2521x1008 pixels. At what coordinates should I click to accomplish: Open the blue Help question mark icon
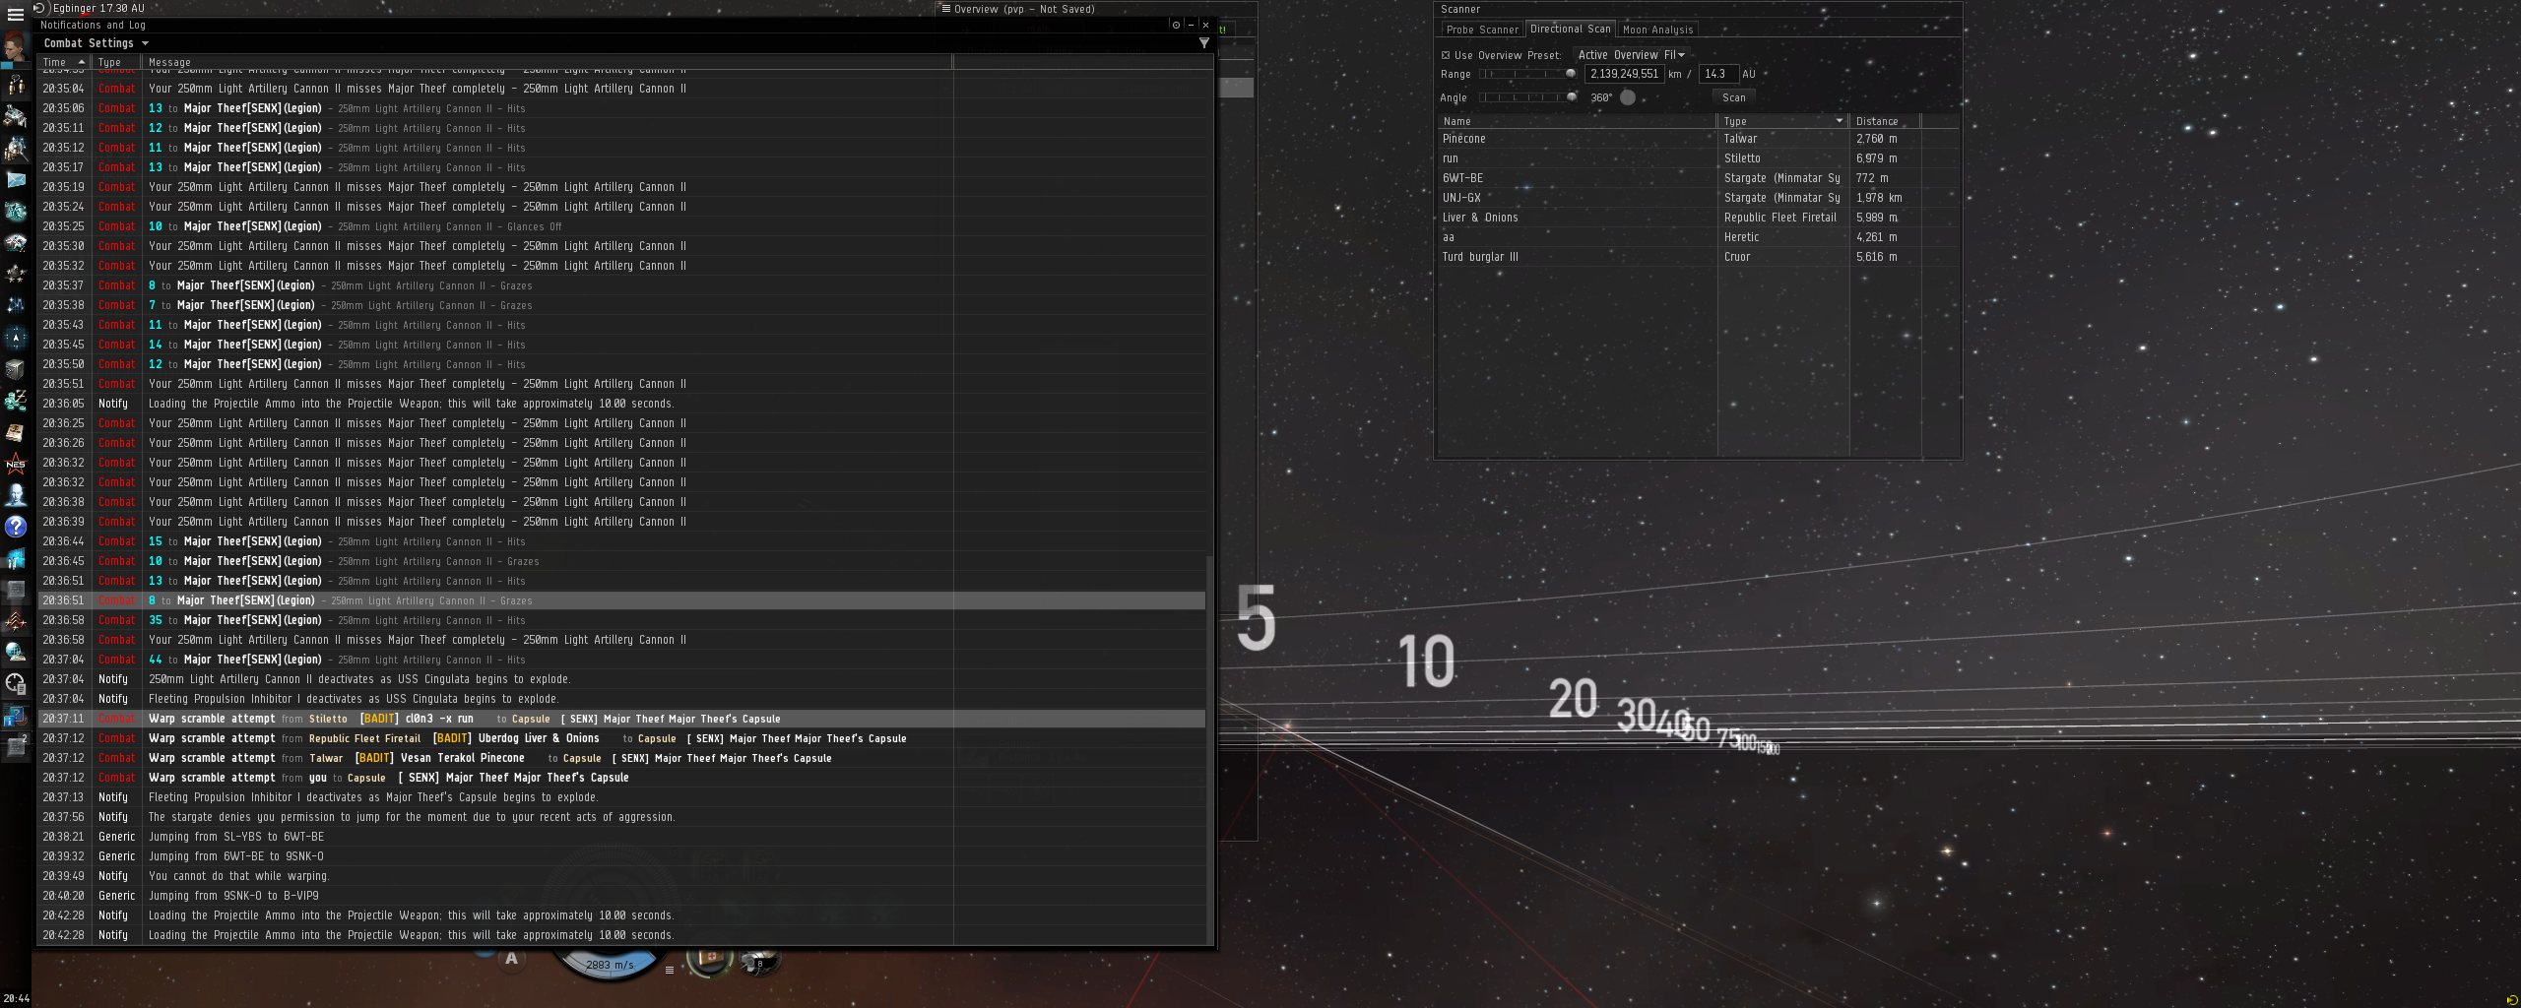(16, 527)
